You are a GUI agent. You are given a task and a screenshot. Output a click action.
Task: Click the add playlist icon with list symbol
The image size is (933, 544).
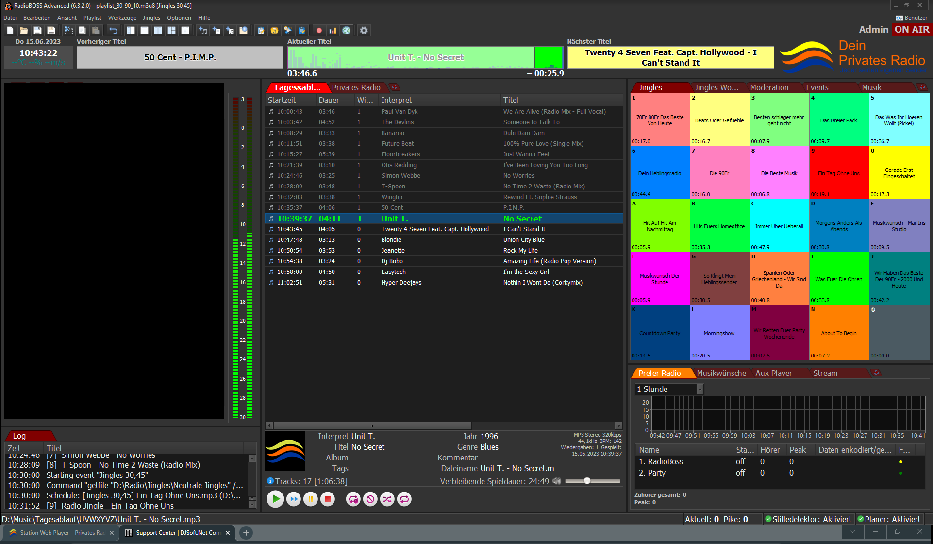[217, 30]
